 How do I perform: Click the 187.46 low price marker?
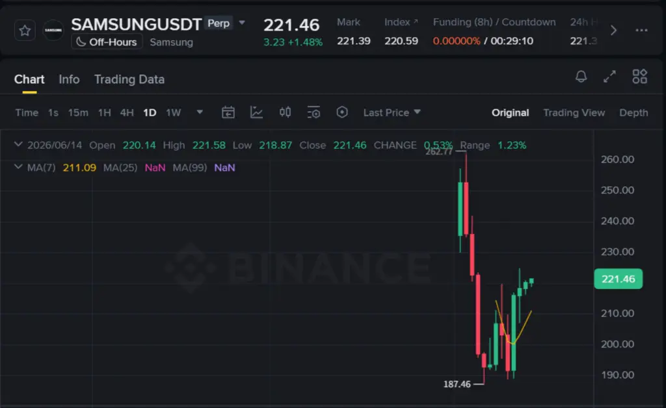click(457, 384)
